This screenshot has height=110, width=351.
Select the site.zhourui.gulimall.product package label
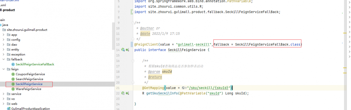[x=27, y=30]
